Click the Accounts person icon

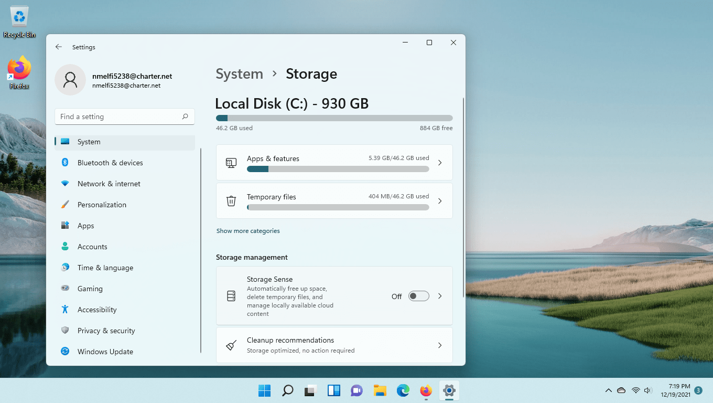65,247
